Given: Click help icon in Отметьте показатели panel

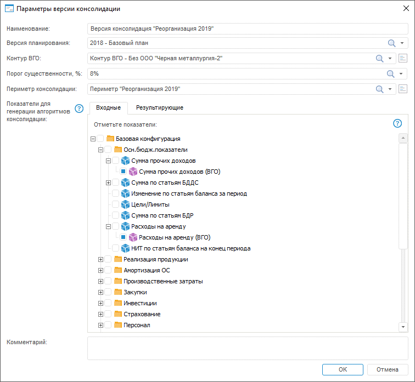Looking at the screenshot, I should [397, 124].
